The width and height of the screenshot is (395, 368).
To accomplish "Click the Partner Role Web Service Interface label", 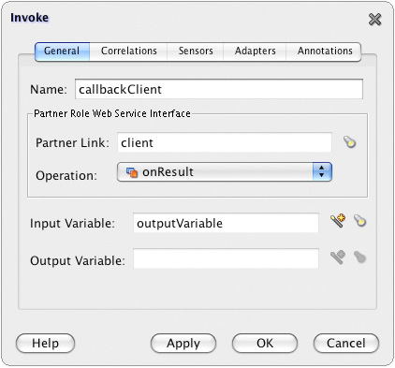I will (112, 113).
